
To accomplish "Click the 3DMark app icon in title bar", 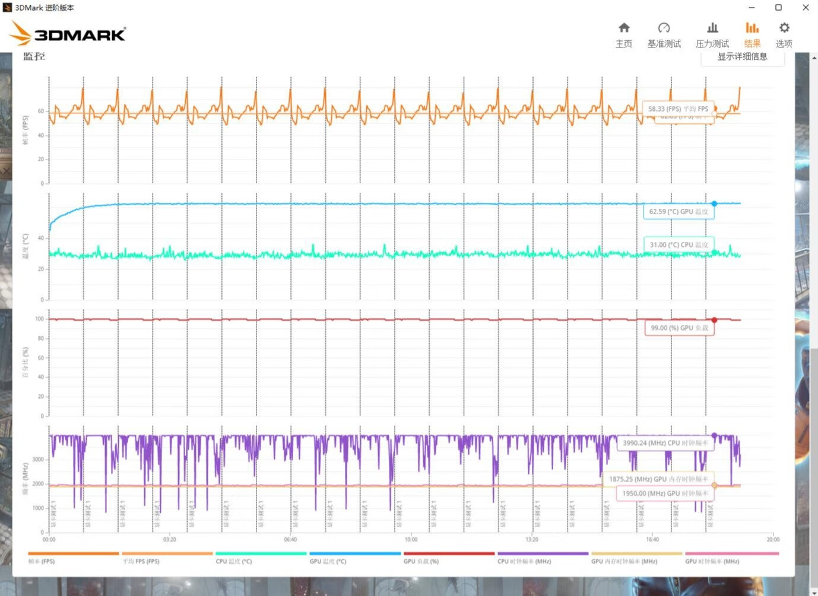I will [7, 8].
